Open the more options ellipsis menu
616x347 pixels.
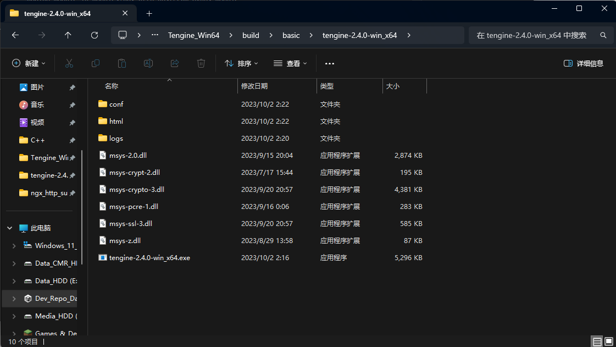330,63
